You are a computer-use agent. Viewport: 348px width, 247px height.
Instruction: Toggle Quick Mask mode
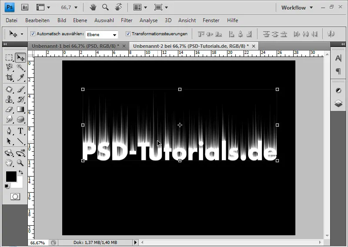pos(15,197)
